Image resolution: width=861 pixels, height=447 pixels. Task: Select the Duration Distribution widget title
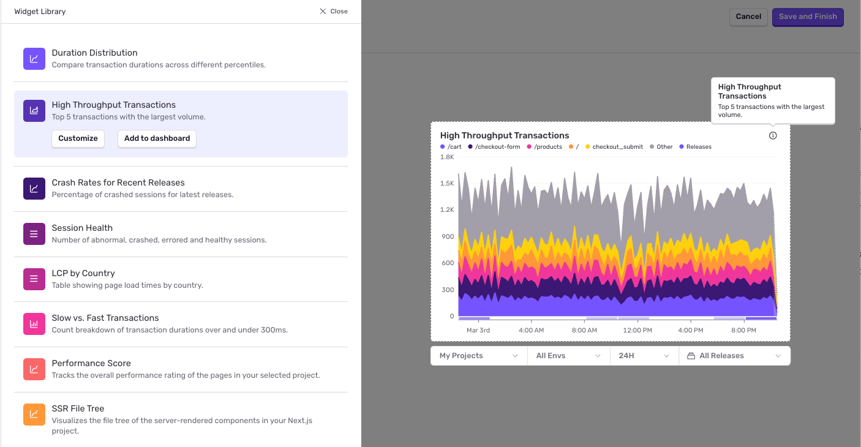click(94, 53)
